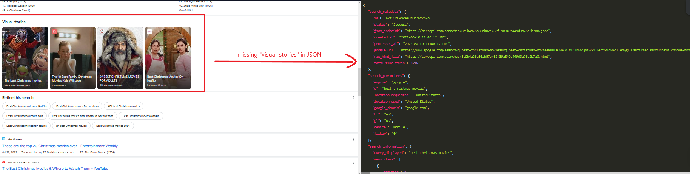The image size is (690, 174).
Task: Select 'Best Christmas movies Reddit' chip
Action: 25,116
